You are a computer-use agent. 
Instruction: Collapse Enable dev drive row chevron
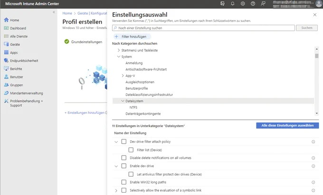pyautogui.click(x=116, y=166)
